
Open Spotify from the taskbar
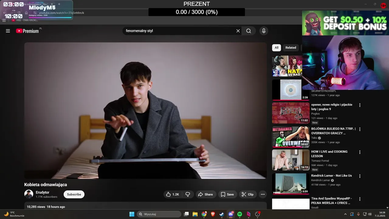pyautogui.click(x=239, y=214)
